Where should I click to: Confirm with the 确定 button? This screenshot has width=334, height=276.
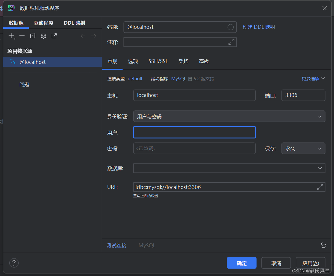242,263
